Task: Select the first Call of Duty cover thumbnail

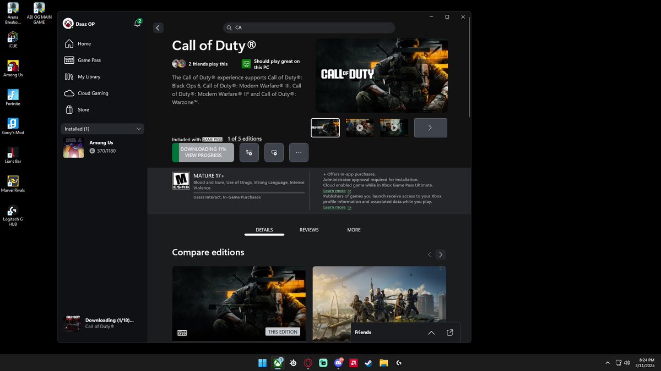Action: click(325, 128)
